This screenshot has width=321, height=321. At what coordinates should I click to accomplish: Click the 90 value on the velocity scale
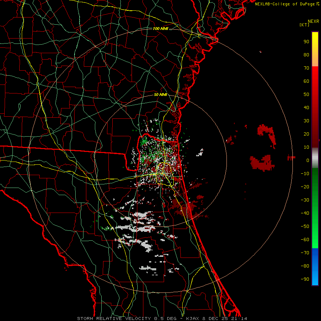[306, 42]
